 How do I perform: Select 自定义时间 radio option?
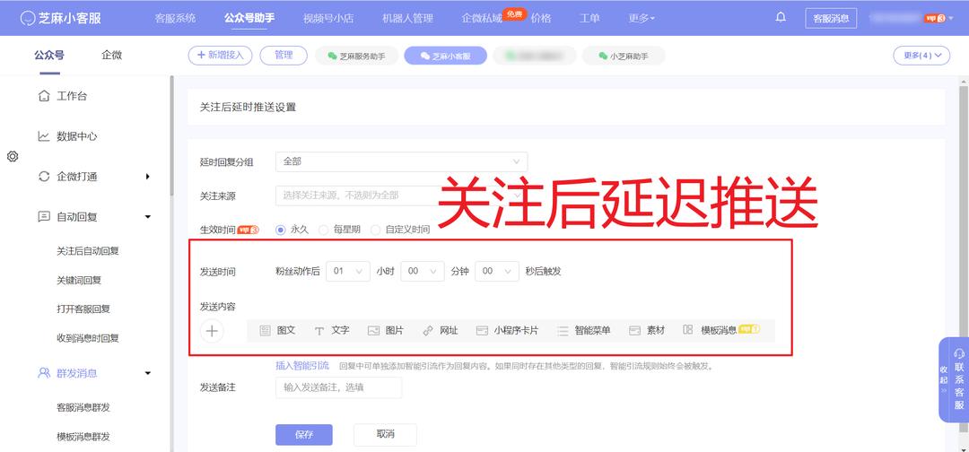(x=375, y=230)
